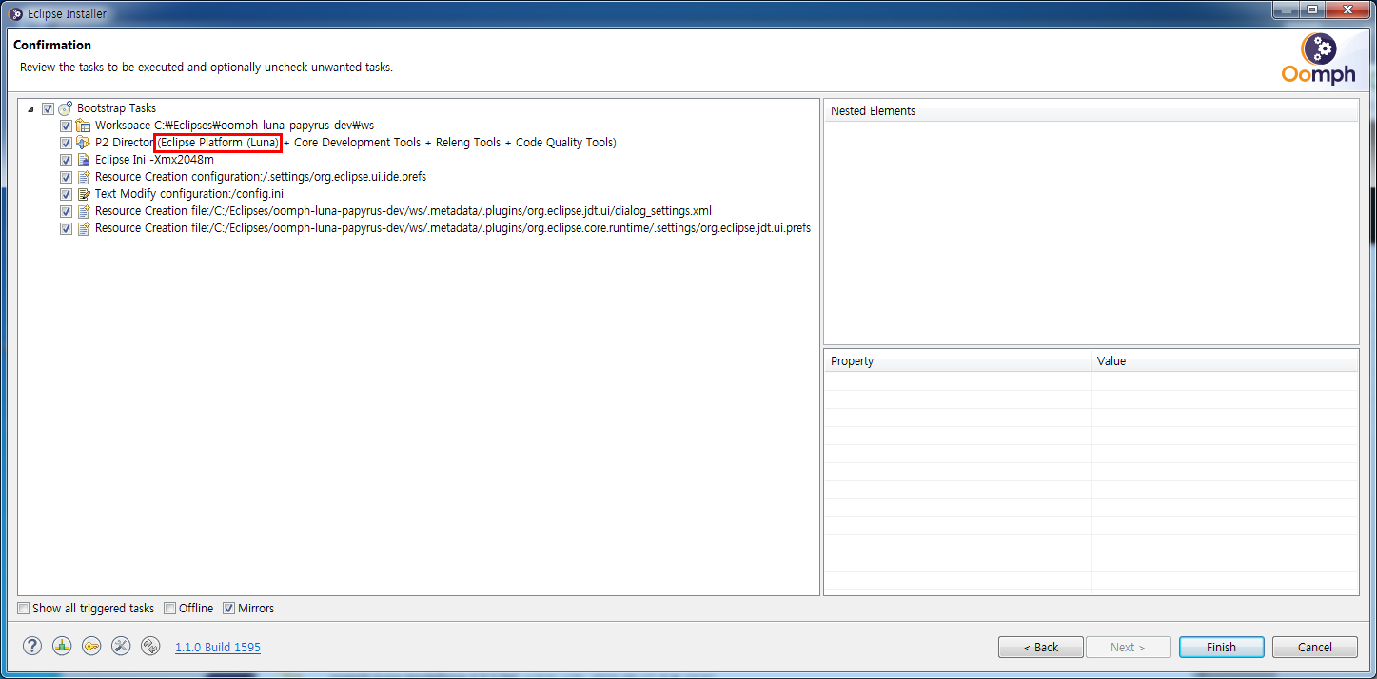Click the Bootstrap Tasks disc icon
Viewport: 1377px width, 679px height.
[66, 108]
